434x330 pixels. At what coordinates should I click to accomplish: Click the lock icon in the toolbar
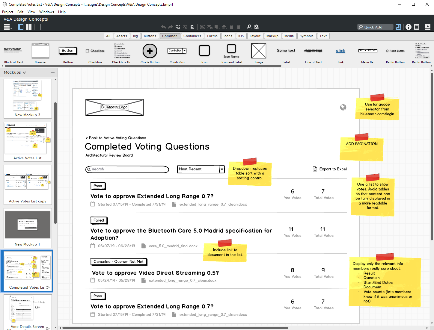231,27
